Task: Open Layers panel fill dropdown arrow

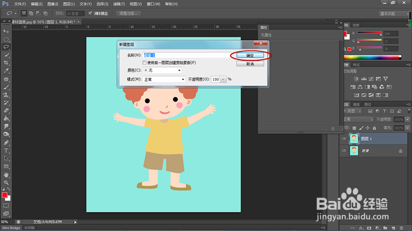Action: click(x=407, y=128)
